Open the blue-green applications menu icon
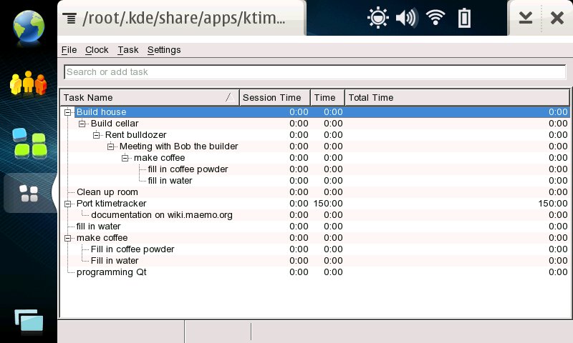Image resolution: width=573 pixels, height=343 pixels. coord(28,143)
